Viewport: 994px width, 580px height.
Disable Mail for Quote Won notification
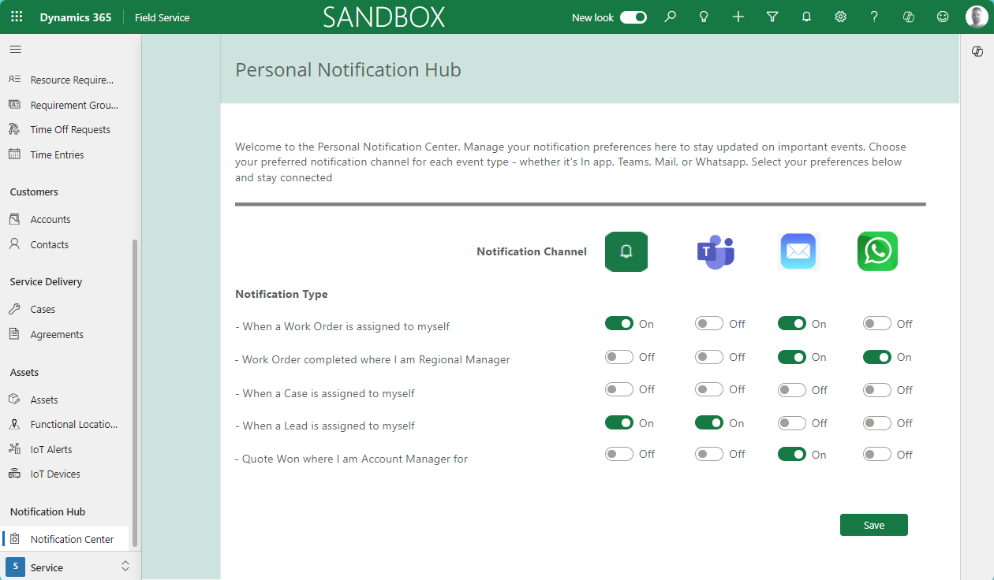(x=792, y=454)
